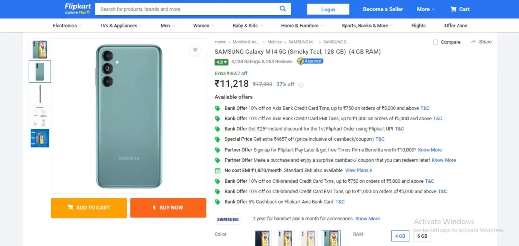Click the ADD TO CART button

[89, 208]
